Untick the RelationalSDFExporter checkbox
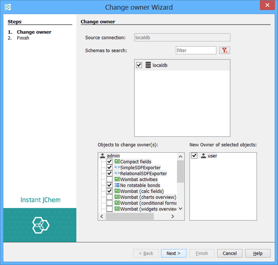The height and width of the screenshot is (265, 278). tap(109, 174)
